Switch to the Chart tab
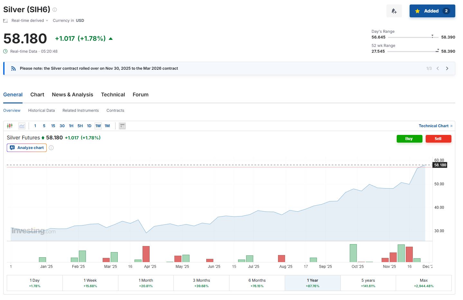Viewport: 463px width, 300px height. tap(37, 95)
